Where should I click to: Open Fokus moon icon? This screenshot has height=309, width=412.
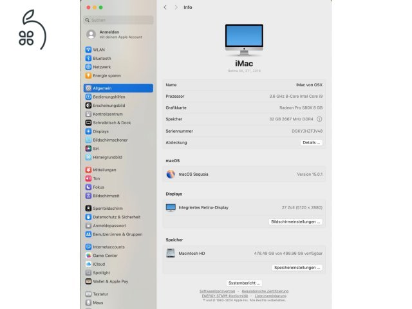pyautogui.click(x=89, y=187)
